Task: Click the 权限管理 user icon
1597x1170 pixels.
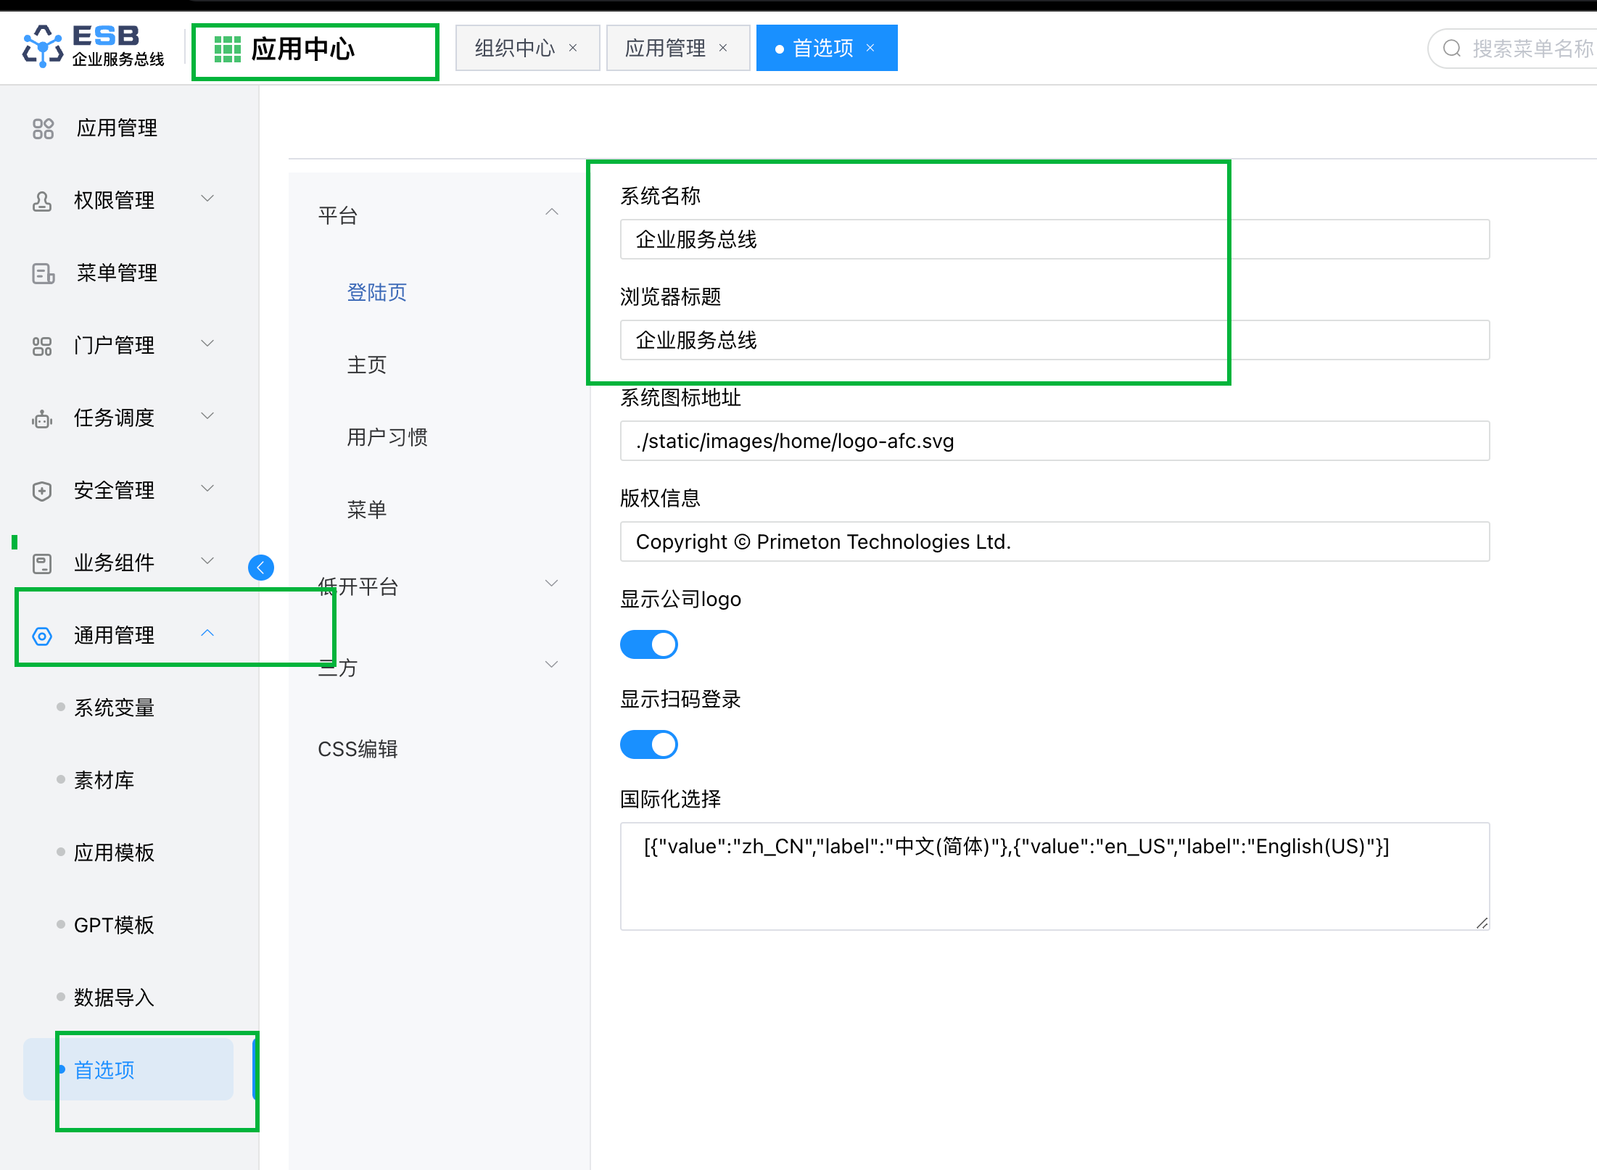Action: [42, 201]
